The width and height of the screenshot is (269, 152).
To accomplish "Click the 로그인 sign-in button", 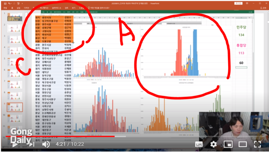I will [238, 4].
